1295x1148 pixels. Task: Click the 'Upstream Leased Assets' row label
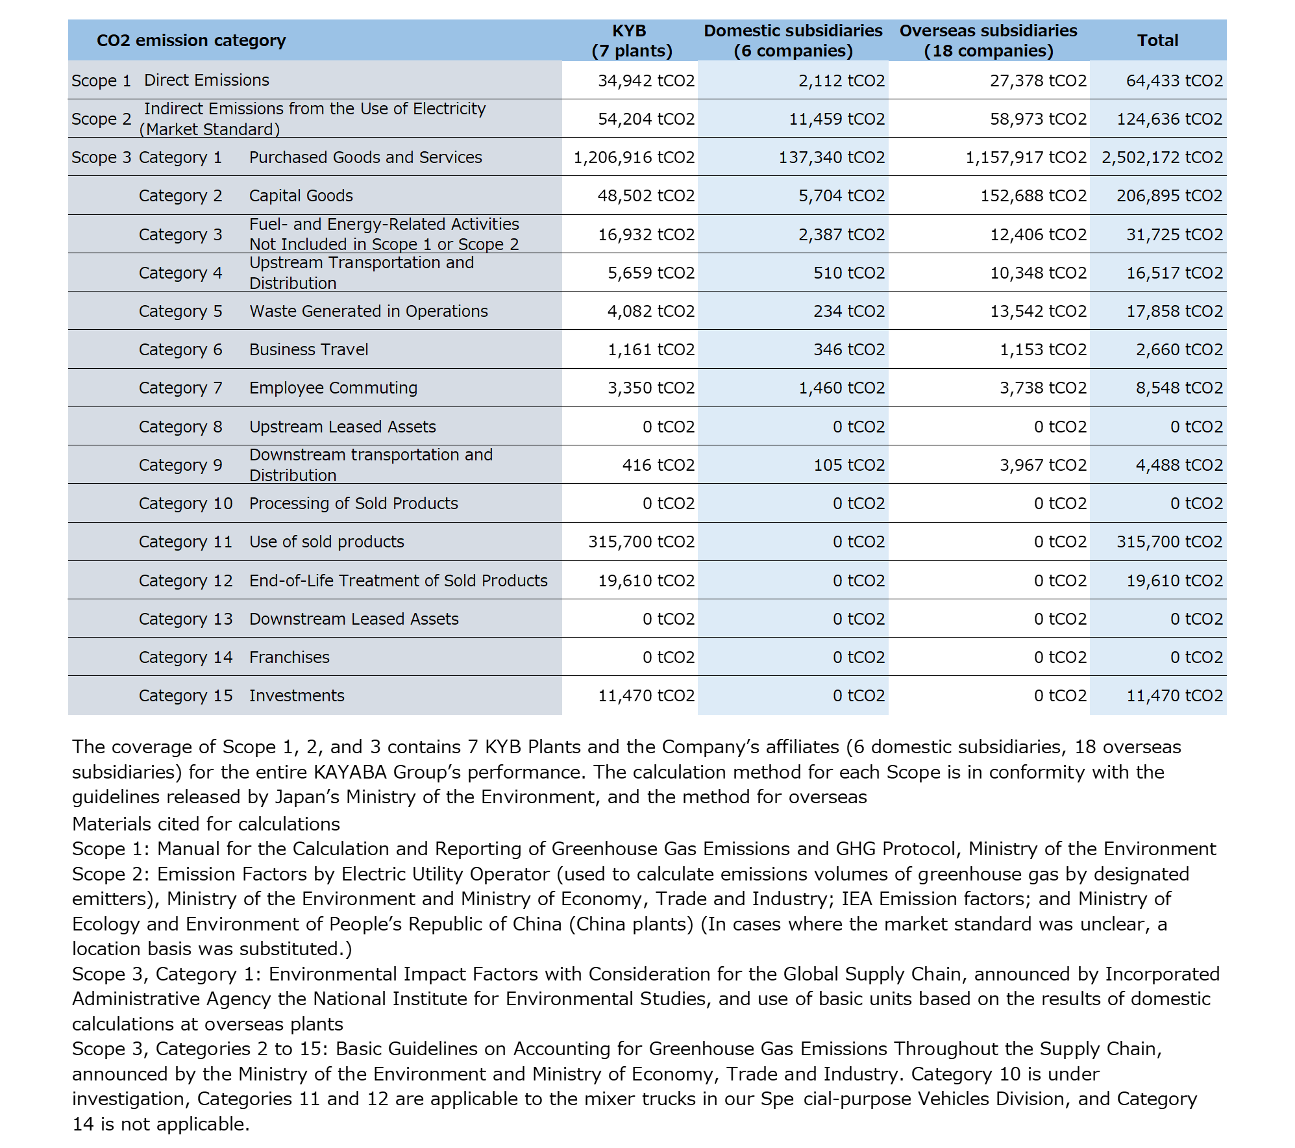click(x=342, y=427)
